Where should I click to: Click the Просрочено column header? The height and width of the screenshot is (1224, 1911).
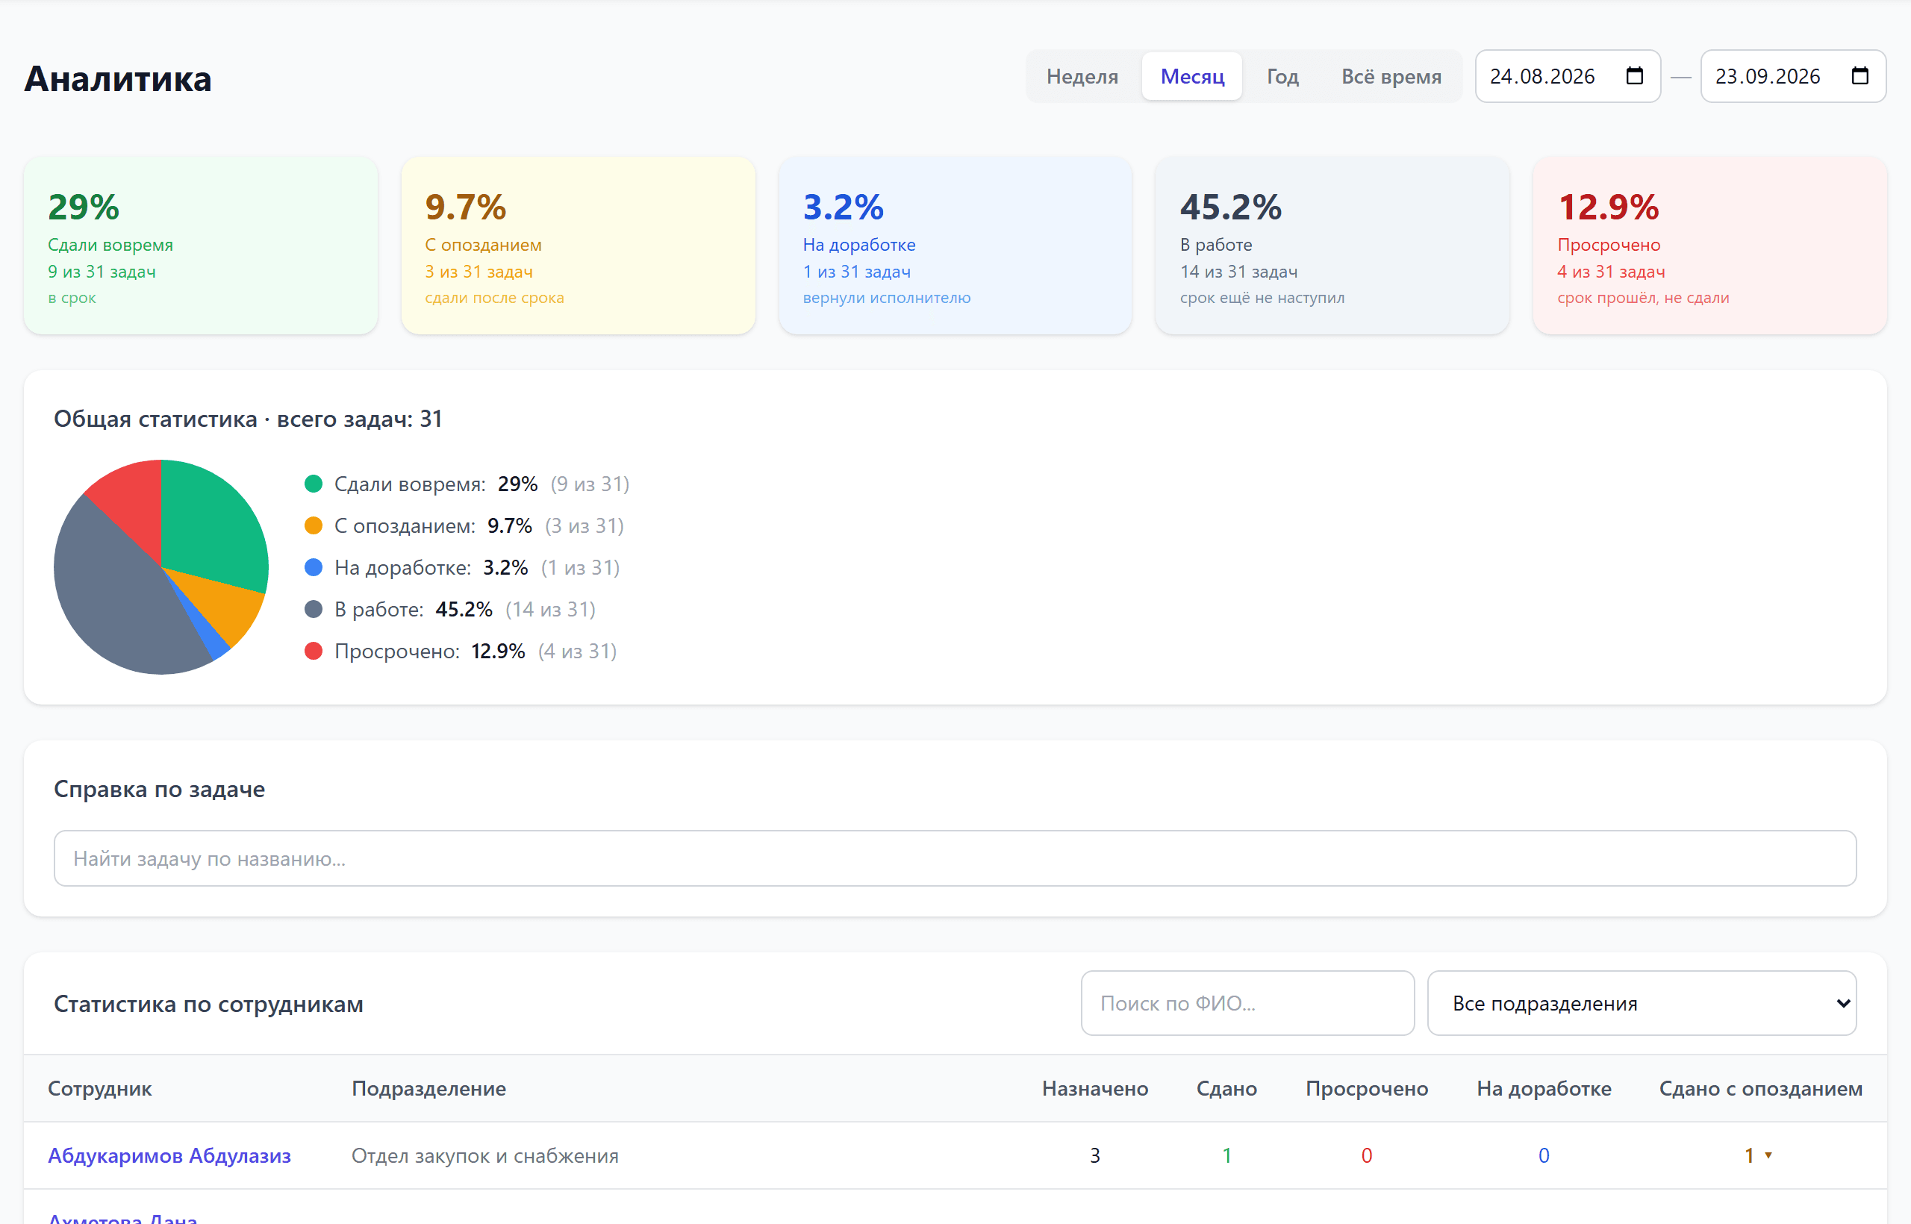pyautogui.click(x=1367, y=1088)
